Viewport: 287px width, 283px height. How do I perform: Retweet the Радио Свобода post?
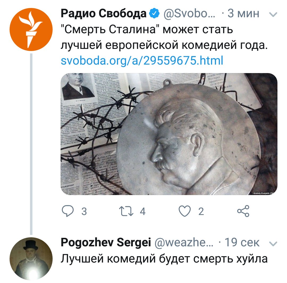coord(126,211)
